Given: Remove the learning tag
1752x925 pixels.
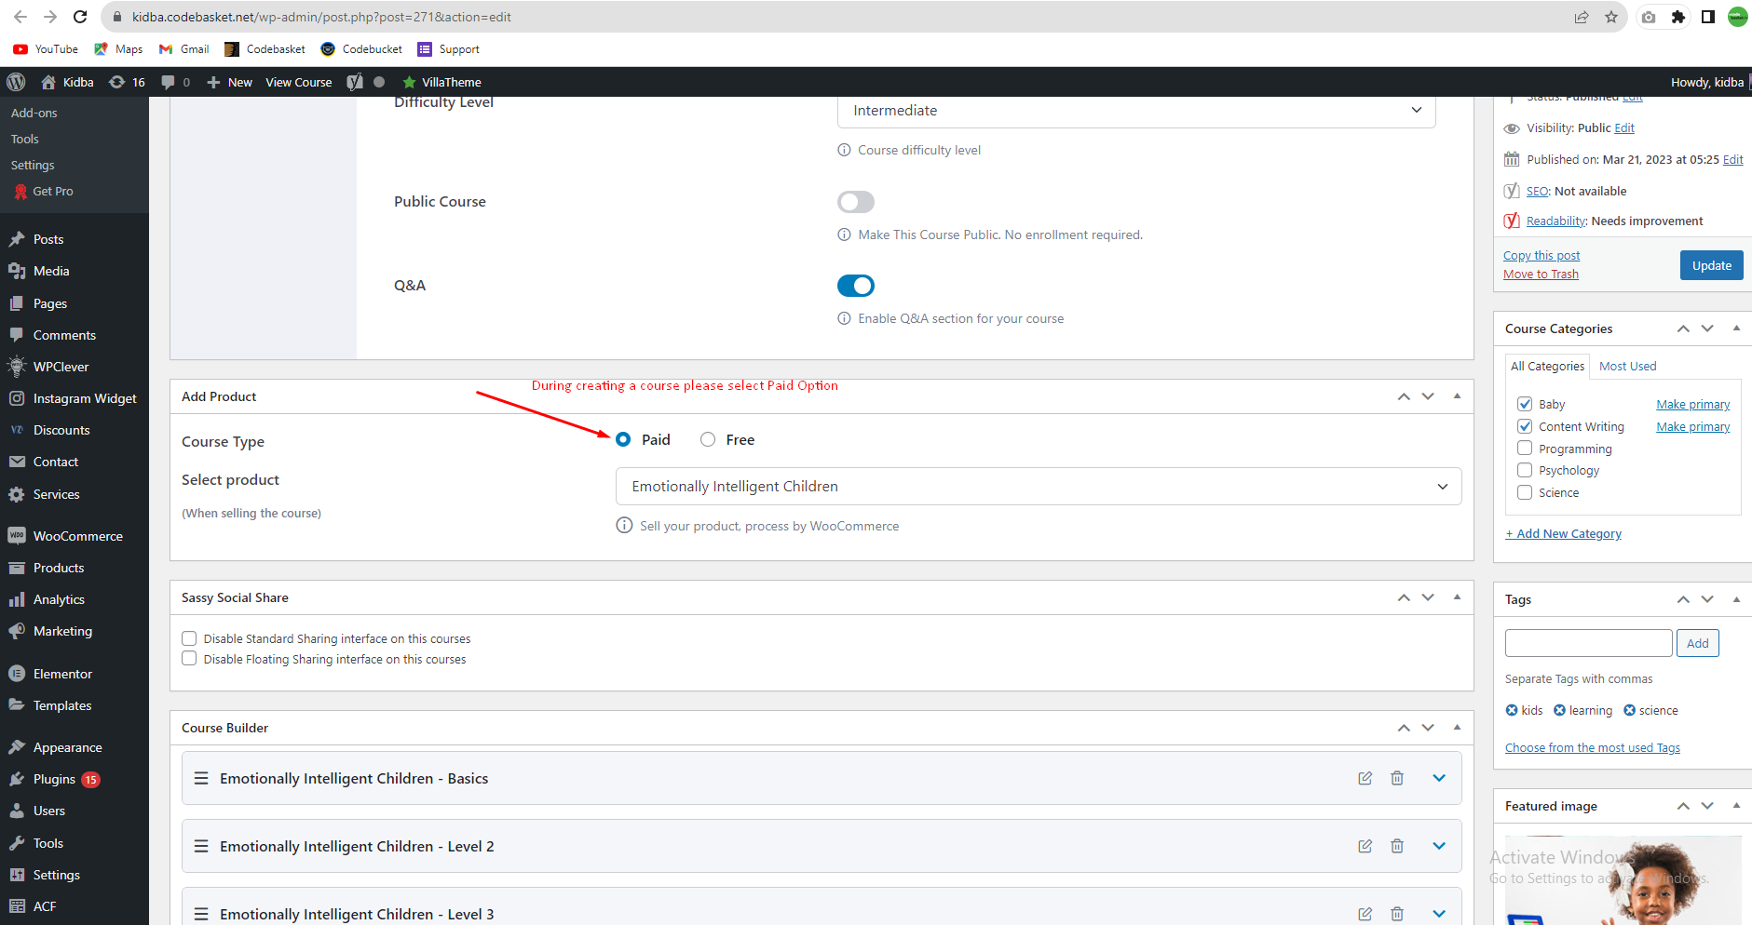Looking at the screenshot, I should (x=1559, y=710).
